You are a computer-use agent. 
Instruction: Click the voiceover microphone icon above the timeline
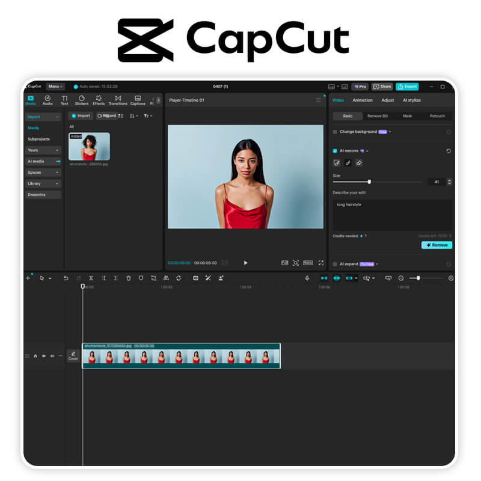tap(308, 278)
